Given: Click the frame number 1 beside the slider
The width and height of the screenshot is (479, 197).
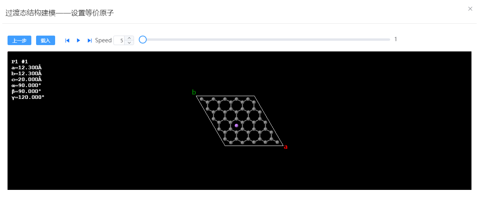Looking at the screenshot, I should [395, 39].
